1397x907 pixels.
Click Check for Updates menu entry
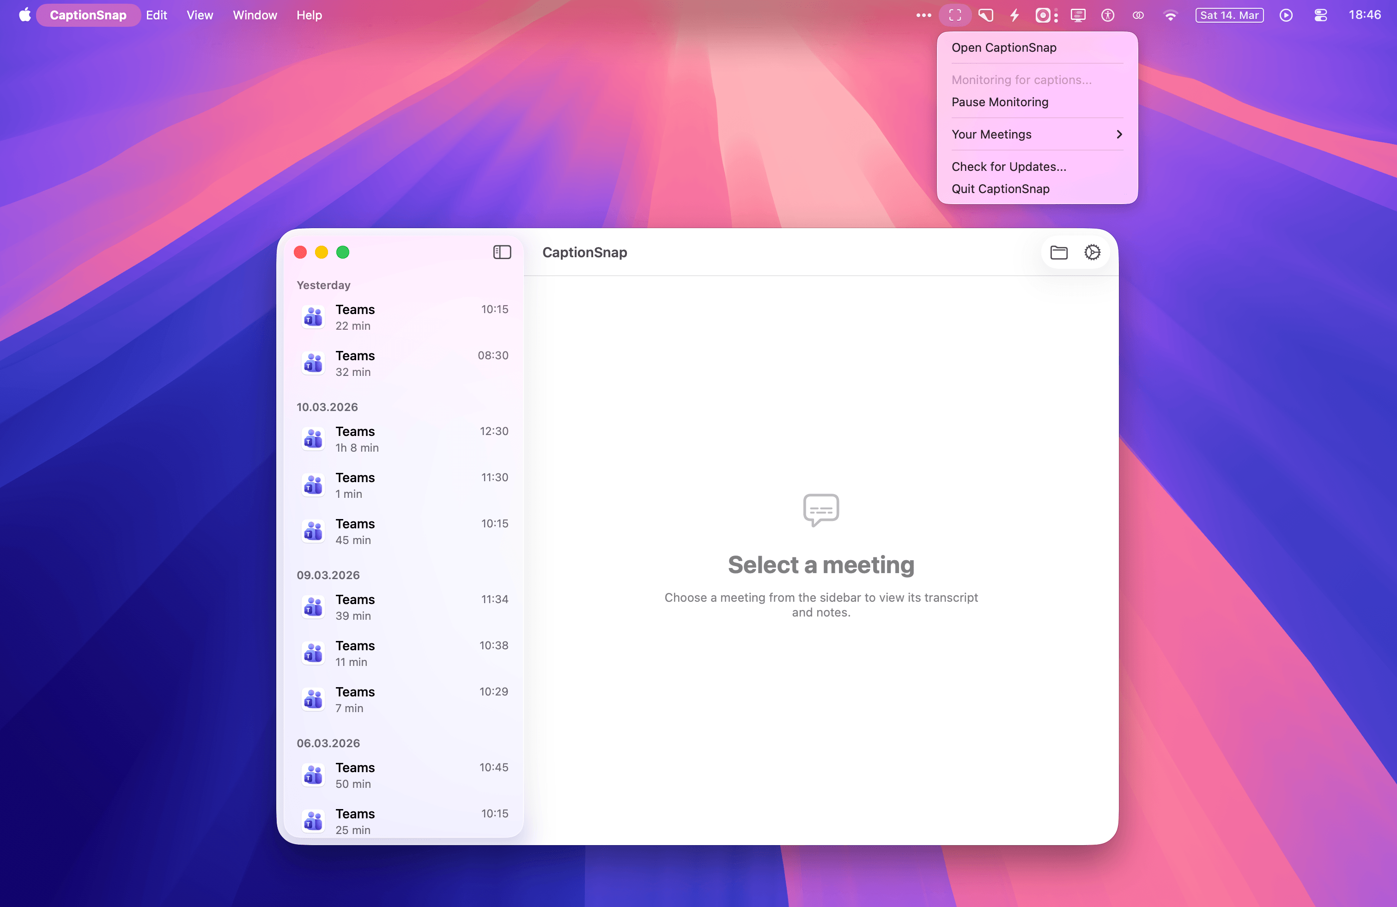[1008, 167]
